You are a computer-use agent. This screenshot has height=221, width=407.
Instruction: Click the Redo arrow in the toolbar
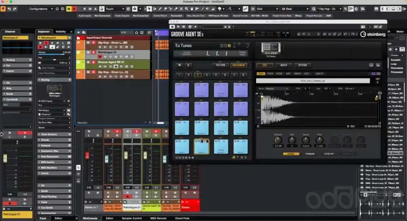tap(15, 9)
